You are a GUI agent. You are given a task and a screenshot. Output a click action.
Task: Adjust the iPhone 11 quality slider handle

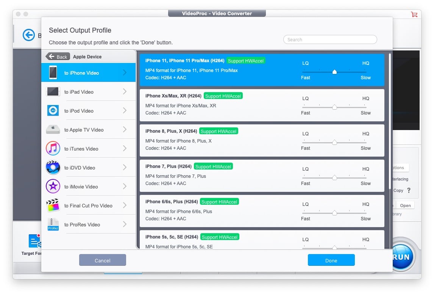334,72
